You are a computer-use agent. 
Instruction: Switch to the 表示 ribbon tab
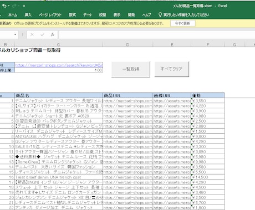pos(117,15)
